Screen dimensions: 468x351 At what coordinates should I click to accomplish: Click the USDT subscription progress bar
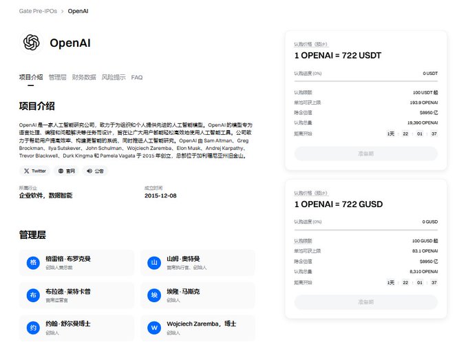click(366, 81)
